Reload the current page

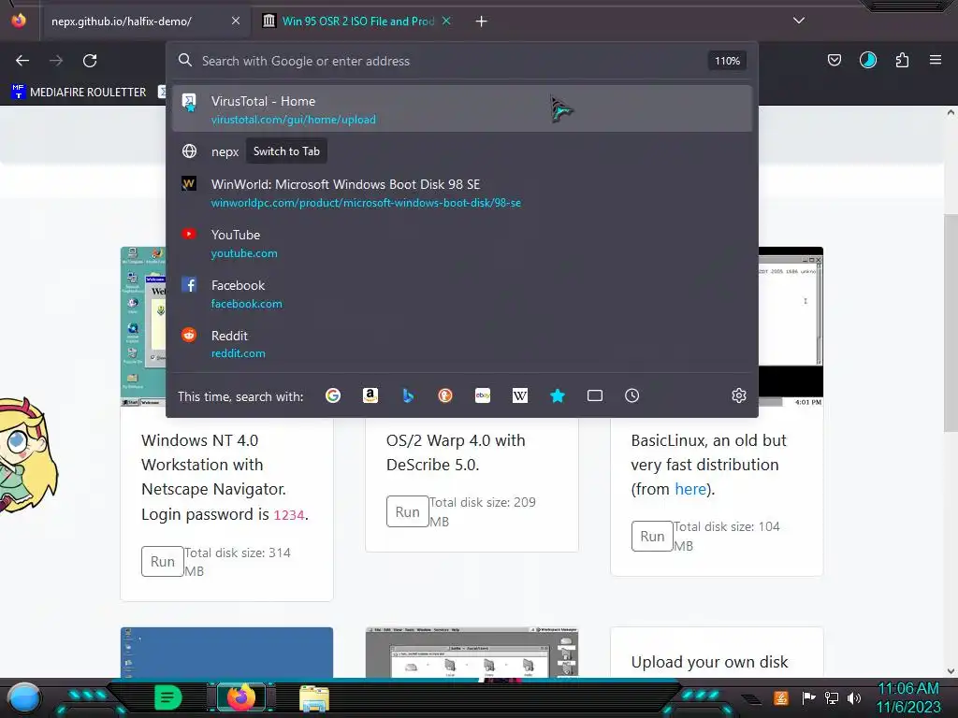pos(90,61)
